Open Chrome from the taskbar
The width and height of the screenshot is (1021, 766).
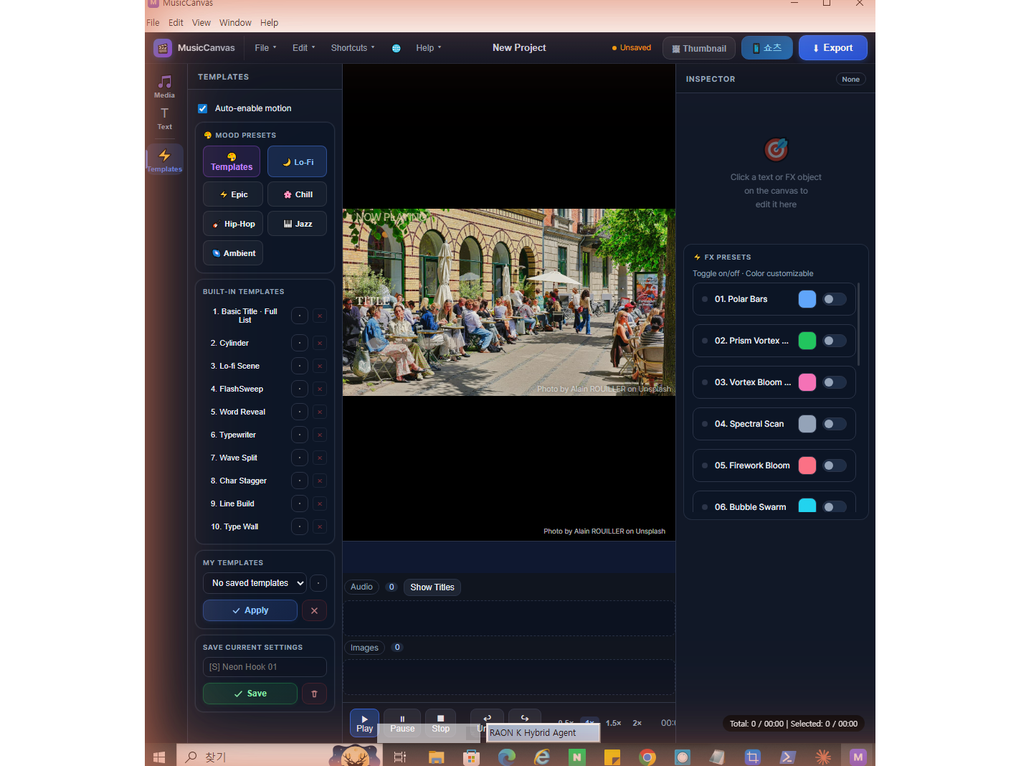click(647, 757)
